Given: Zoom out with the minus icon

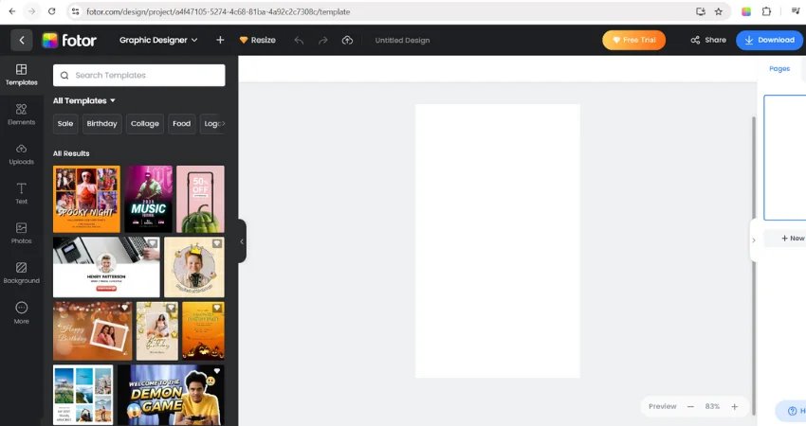Looking at the screenshot, I should coord(690,406).
